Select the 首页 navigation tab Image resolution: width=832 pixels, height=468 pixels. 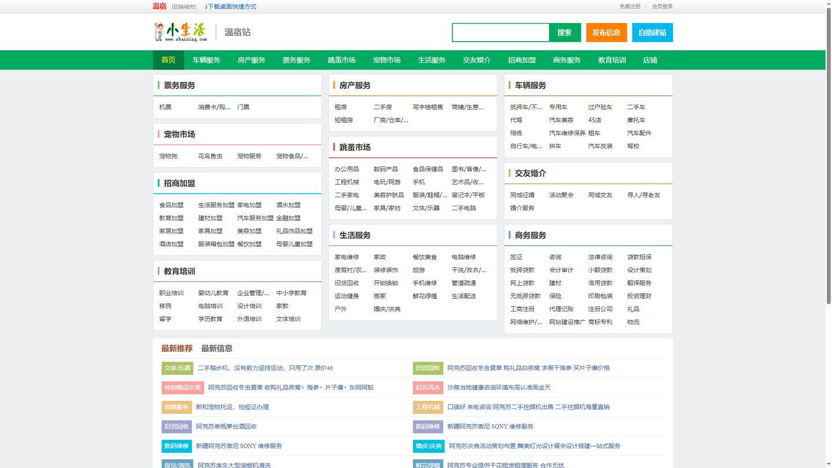coord(168,60)
